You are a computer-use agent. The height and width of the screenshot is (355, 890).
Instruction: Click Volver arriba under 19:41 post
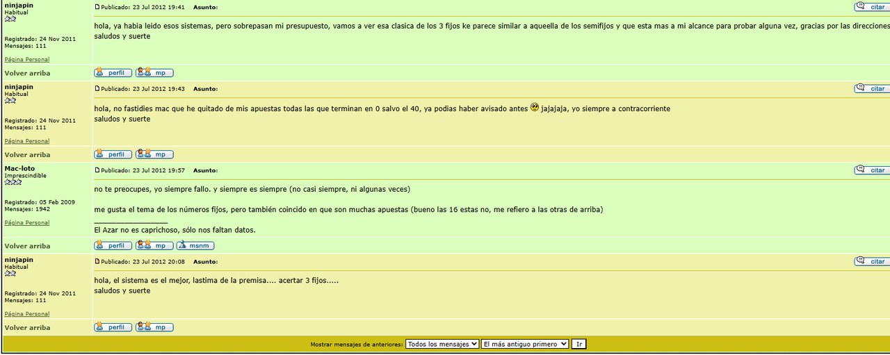(x=27, y=73)
